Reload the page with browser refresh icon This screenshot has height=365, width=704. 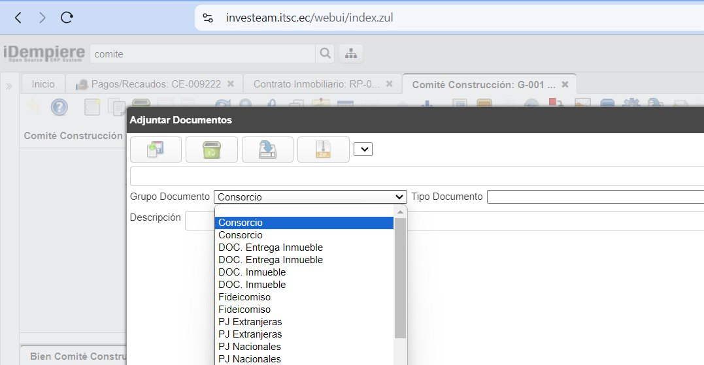coord(67,18)
